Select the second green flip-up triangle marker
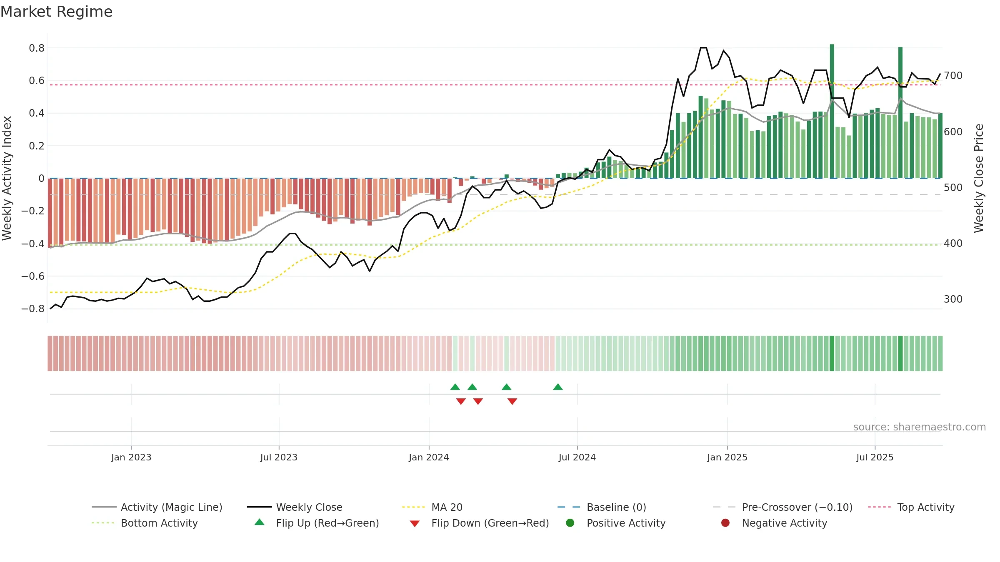The height and width of the screenshot is (562, 1000). coord(472,387)
